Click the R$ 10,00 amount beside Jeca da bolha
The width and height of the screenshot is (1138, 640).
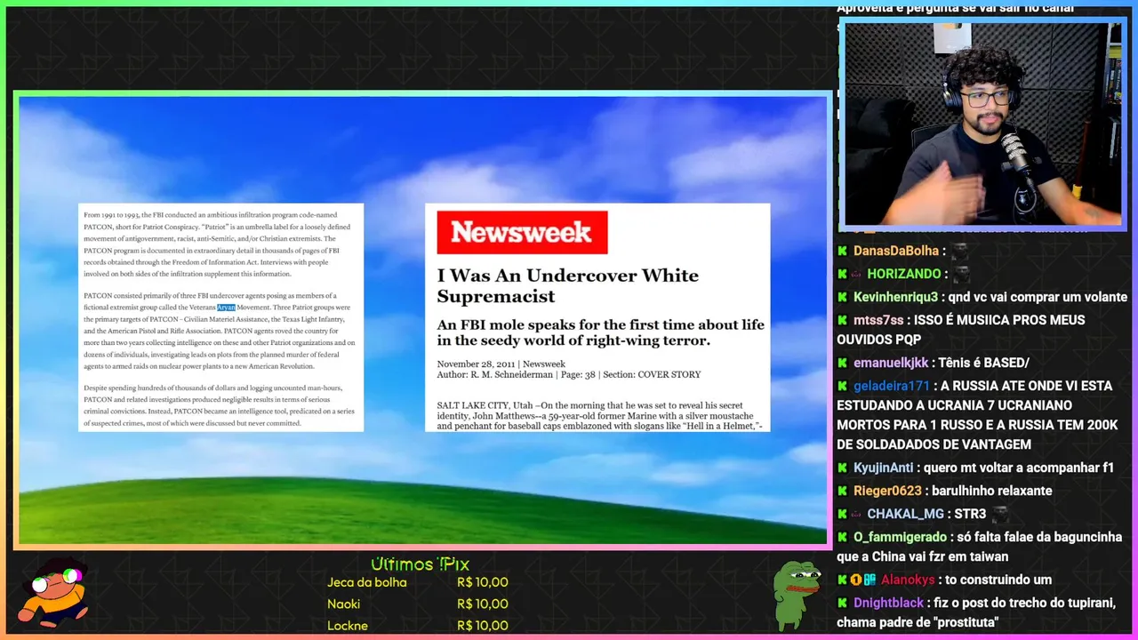click(483, 582)
